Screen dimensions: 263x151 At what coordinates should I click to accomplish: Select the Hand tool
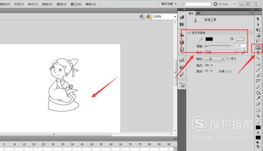pyautogui.click(x=258, y=110)
